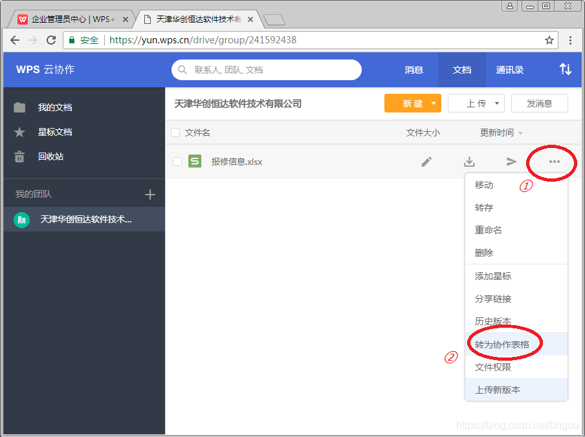Sort by 更新时间 column arrow
Image resolution: width=585 pixels, height=437 pixels.
[520, 133]
